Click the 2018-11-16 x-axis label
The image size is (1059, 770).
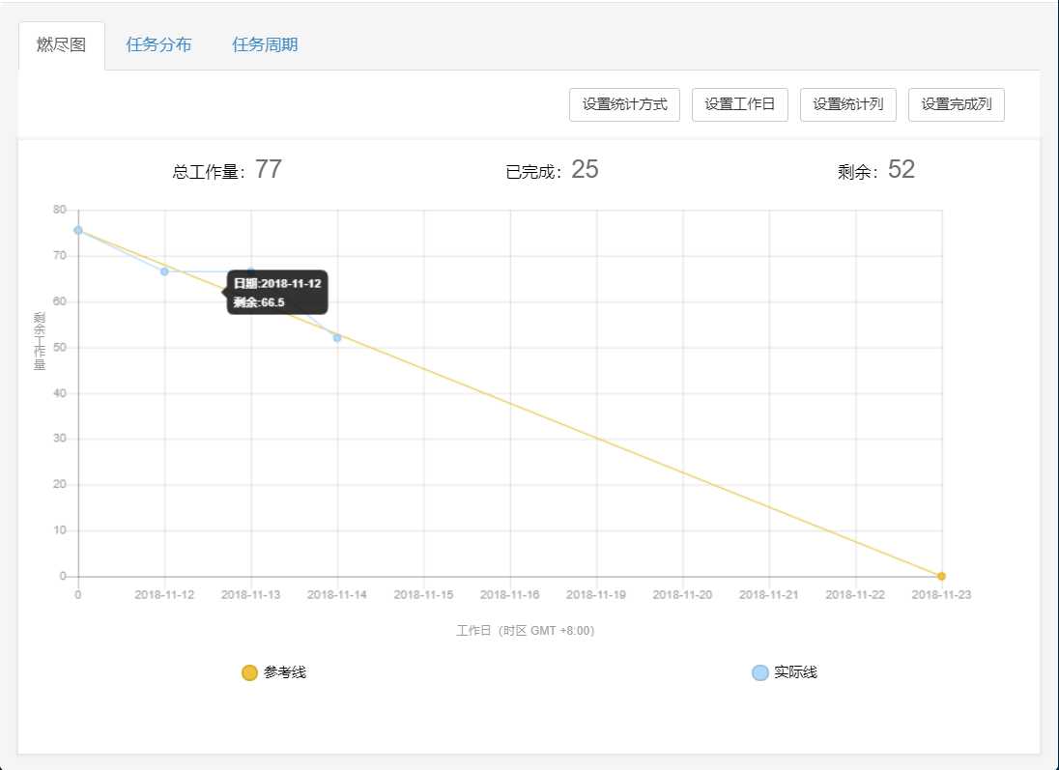510,595
